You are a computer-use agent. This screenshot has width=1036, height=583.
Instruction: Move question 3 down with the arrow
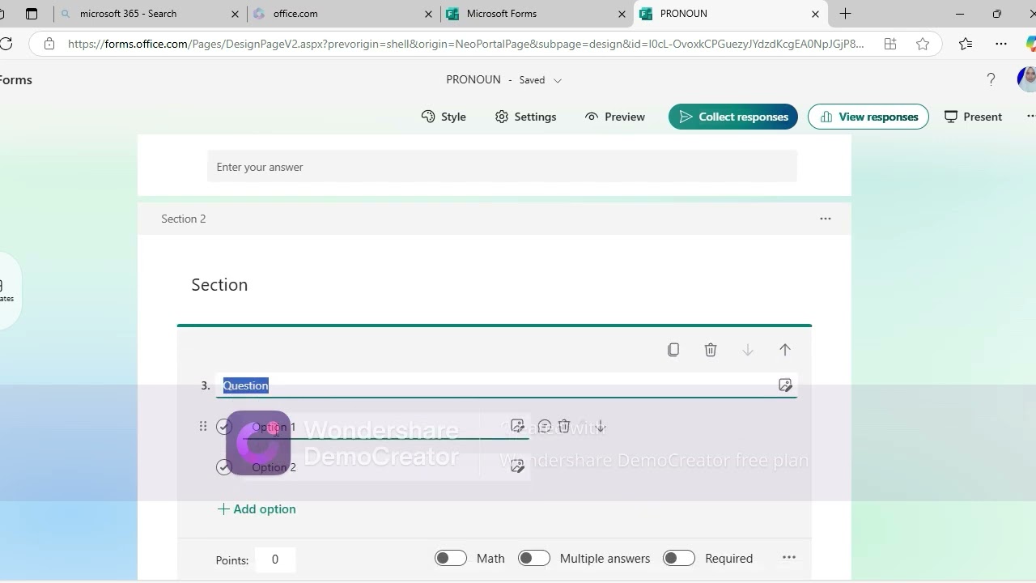tap(748, 350)
